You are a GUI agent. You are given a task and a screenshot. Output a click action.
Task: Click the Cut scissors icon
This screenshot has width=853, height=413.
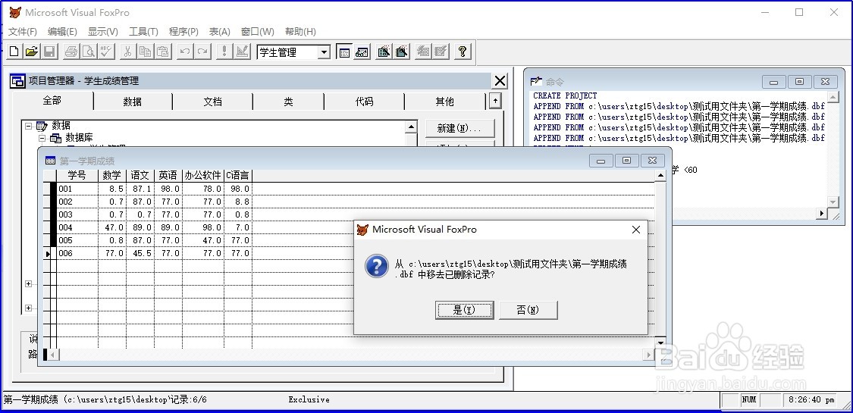tap(127, 52)
